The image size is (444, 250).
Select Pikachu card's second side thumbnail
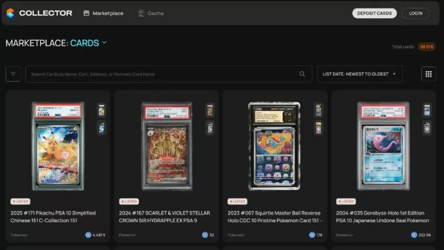click(x=101, y=128)
